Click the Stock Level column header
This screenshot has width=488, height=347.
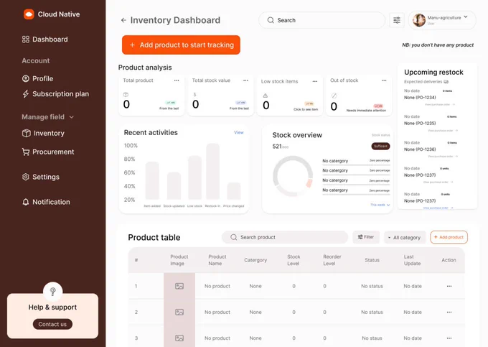[x=294, y=260]
